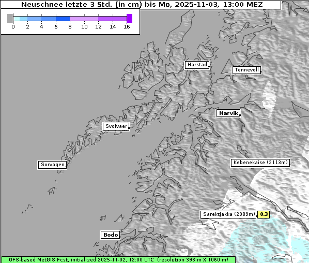Image resolution: width=309 pixels, height=263 pixels.
Task: Click the GFS-based MetGIS forecast footer
Action: (x=118, y=260)
